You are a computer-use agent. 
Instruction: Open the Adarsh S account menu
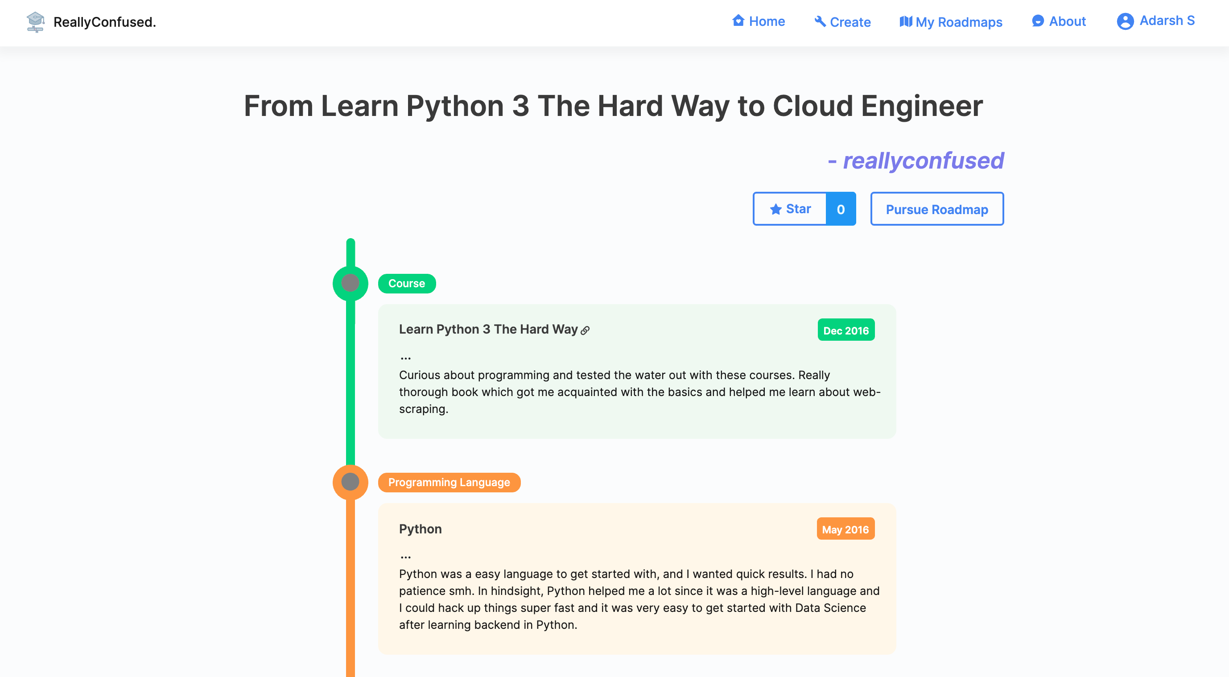coord(1166,21)
